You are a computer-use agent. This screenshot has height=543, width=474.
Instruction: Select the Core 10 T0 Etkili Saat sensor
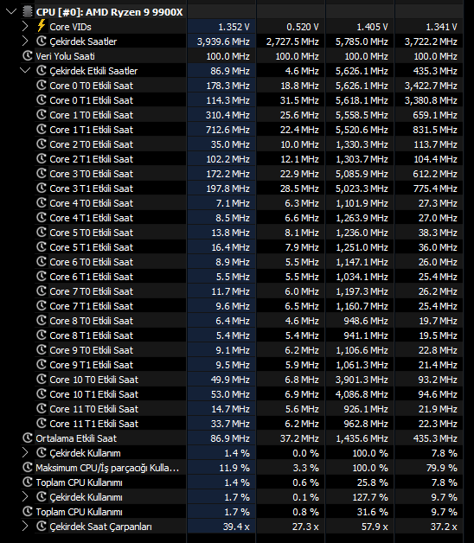point(94,380)
